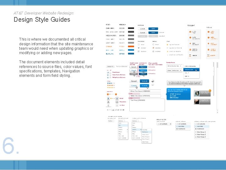Click Create Group in the grey Toolbar column

click(x=194, y=50)
